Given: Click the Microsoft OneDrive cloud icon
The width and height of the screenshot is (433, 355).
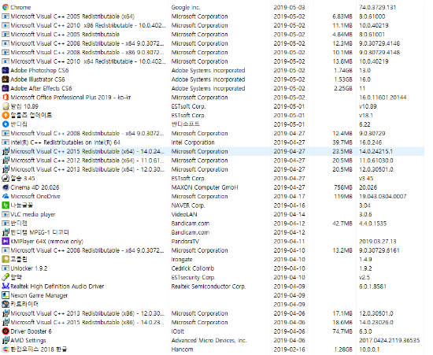Looking at the screenshot, I should pos(6,196).
